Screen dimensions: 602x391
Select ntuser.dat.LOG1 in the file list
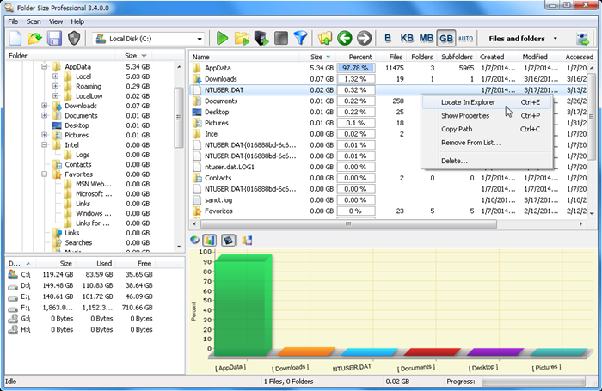click(389, 167)
